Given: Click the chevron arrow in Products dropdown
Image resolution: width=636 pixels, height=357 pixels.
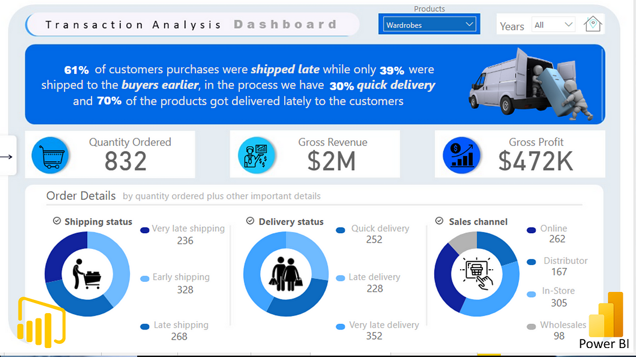Looking at the screenshot, I should point(469,24).
